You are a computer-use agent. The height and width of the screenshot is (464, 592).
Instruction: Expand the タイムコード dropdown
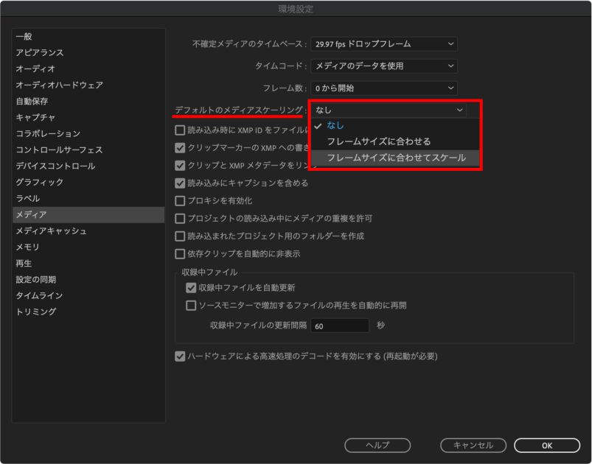coord(383,66)
